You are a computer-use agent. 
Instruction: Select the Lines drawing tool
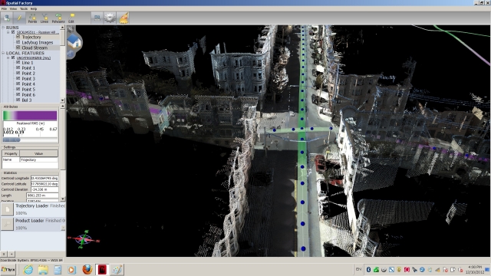click(44, 18)
